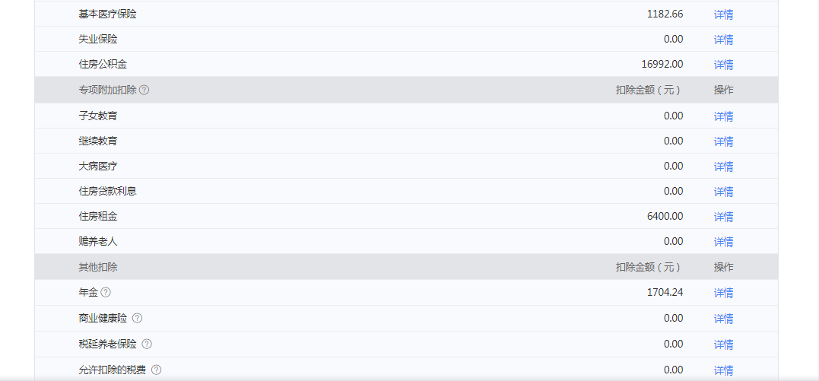The height and width of the screenshot is (381, 819).
Task: View 详情 of 住房贷款利息
Action: click(723, 192)
